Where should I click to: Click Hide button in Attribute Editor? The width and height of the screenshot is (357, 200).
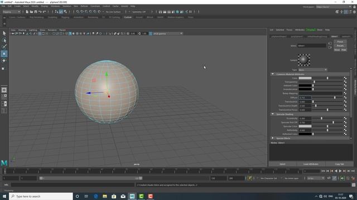click(x=344, y=49)
